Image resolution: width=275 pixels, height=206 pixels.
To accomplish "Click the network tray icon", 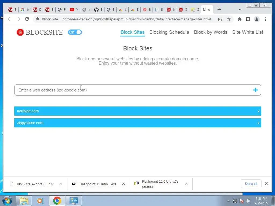I will point(235,201).
